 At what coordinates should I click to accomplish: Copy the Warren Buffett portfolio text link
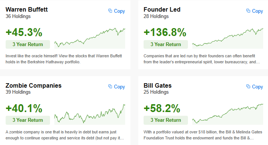[119, 11]
